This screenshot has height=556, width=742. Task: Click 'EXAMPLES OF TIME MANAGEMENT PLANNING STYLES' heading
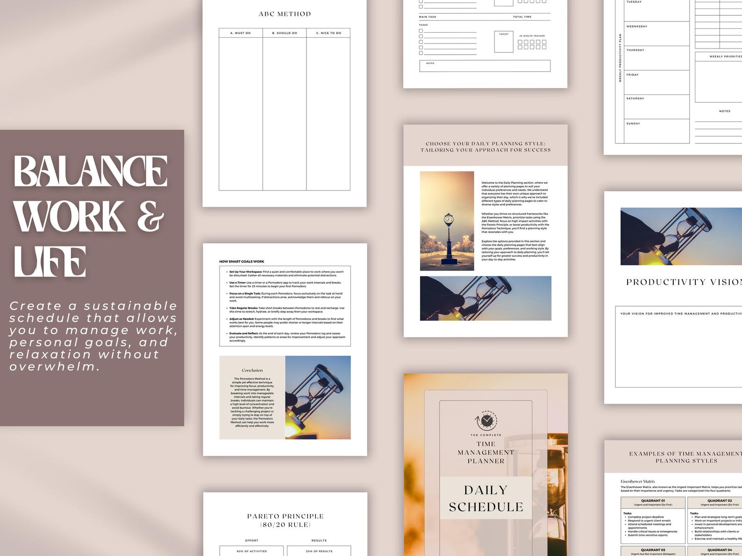click(685, 457)
